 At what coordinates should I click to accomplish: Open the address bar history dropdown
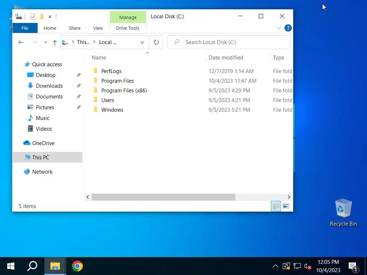142,42
